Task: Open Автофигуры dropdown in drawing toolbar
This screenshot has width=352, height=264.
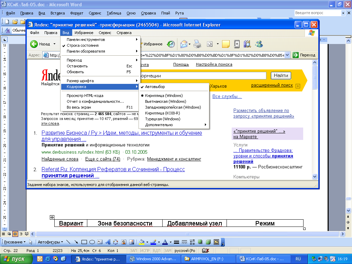Action: [50, 242]
